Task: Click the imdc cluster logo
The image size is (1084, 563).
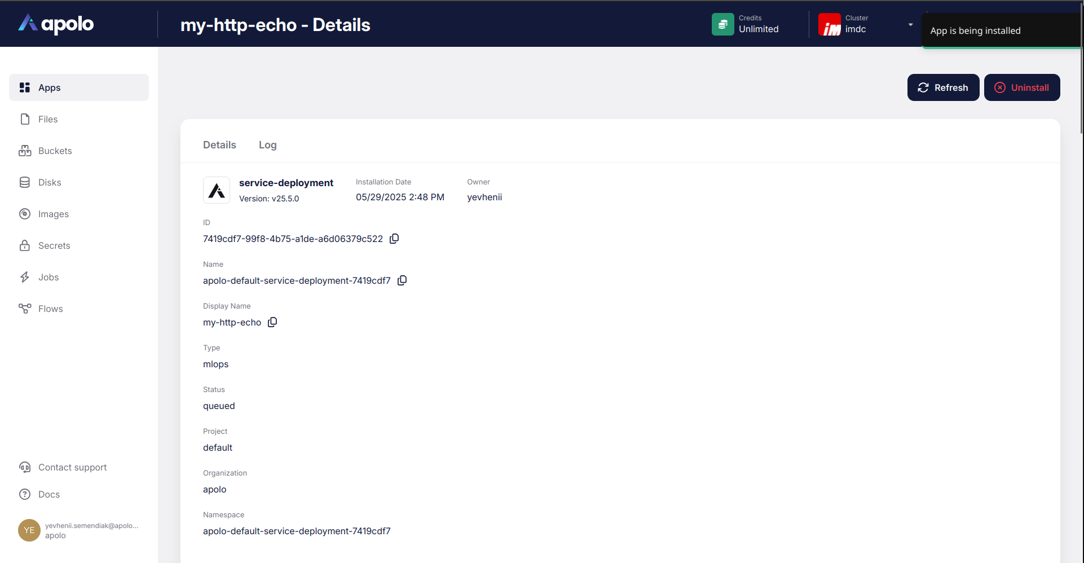Action: coord(829,25)
